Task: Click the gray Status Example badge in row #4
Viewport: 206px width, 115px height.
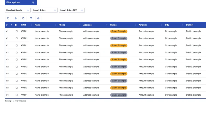Action: [x=119, y=95]
